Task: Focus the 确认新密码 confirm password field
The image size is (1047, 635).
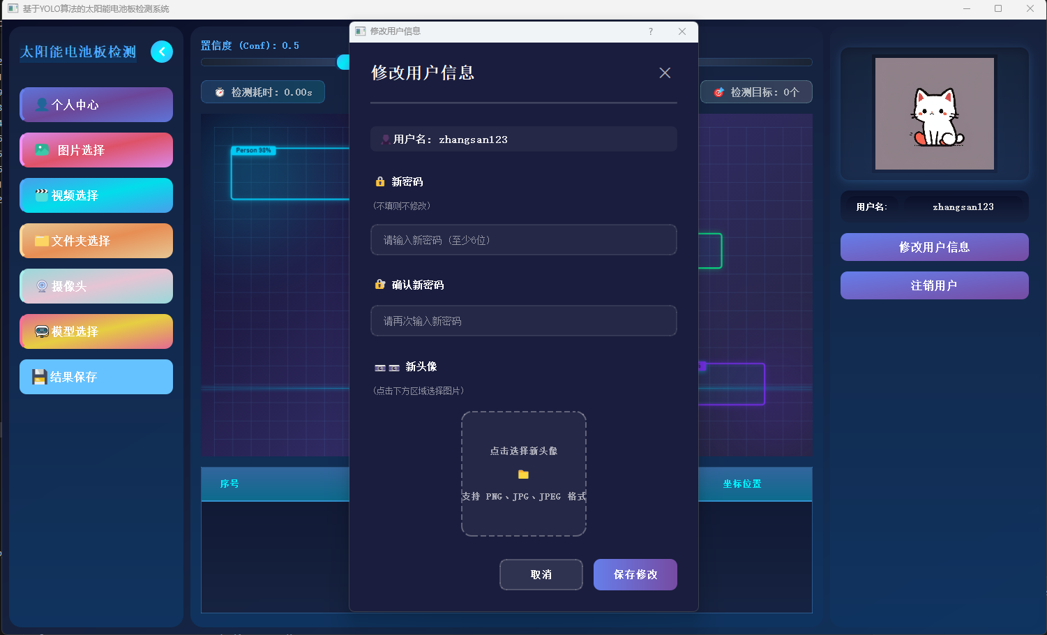Action: tap(523, 321)
